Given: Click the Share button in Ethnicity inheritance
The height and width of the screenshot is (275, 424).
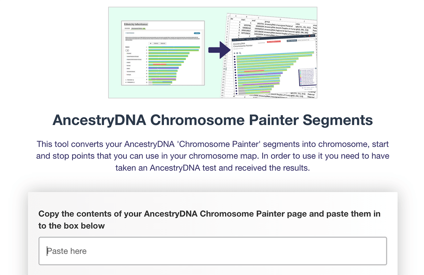Looking at the screenshot, I should (197, 33).
